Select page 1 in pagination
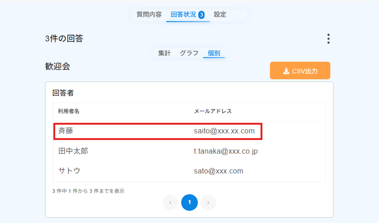The width and height of the screenshot is (379, 223). tap(189, 202)
